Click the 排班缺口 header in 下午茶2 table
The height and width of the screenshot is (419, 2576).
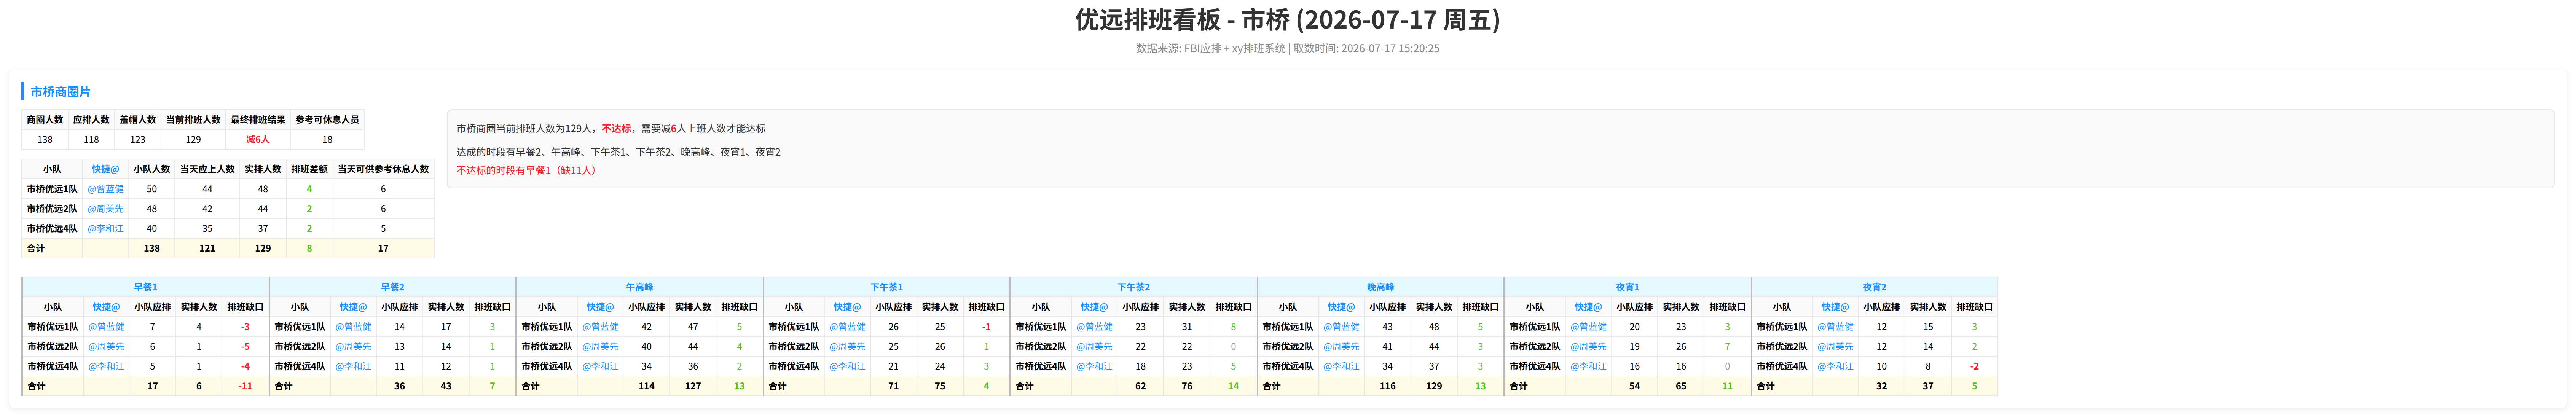click(1233, 307)
